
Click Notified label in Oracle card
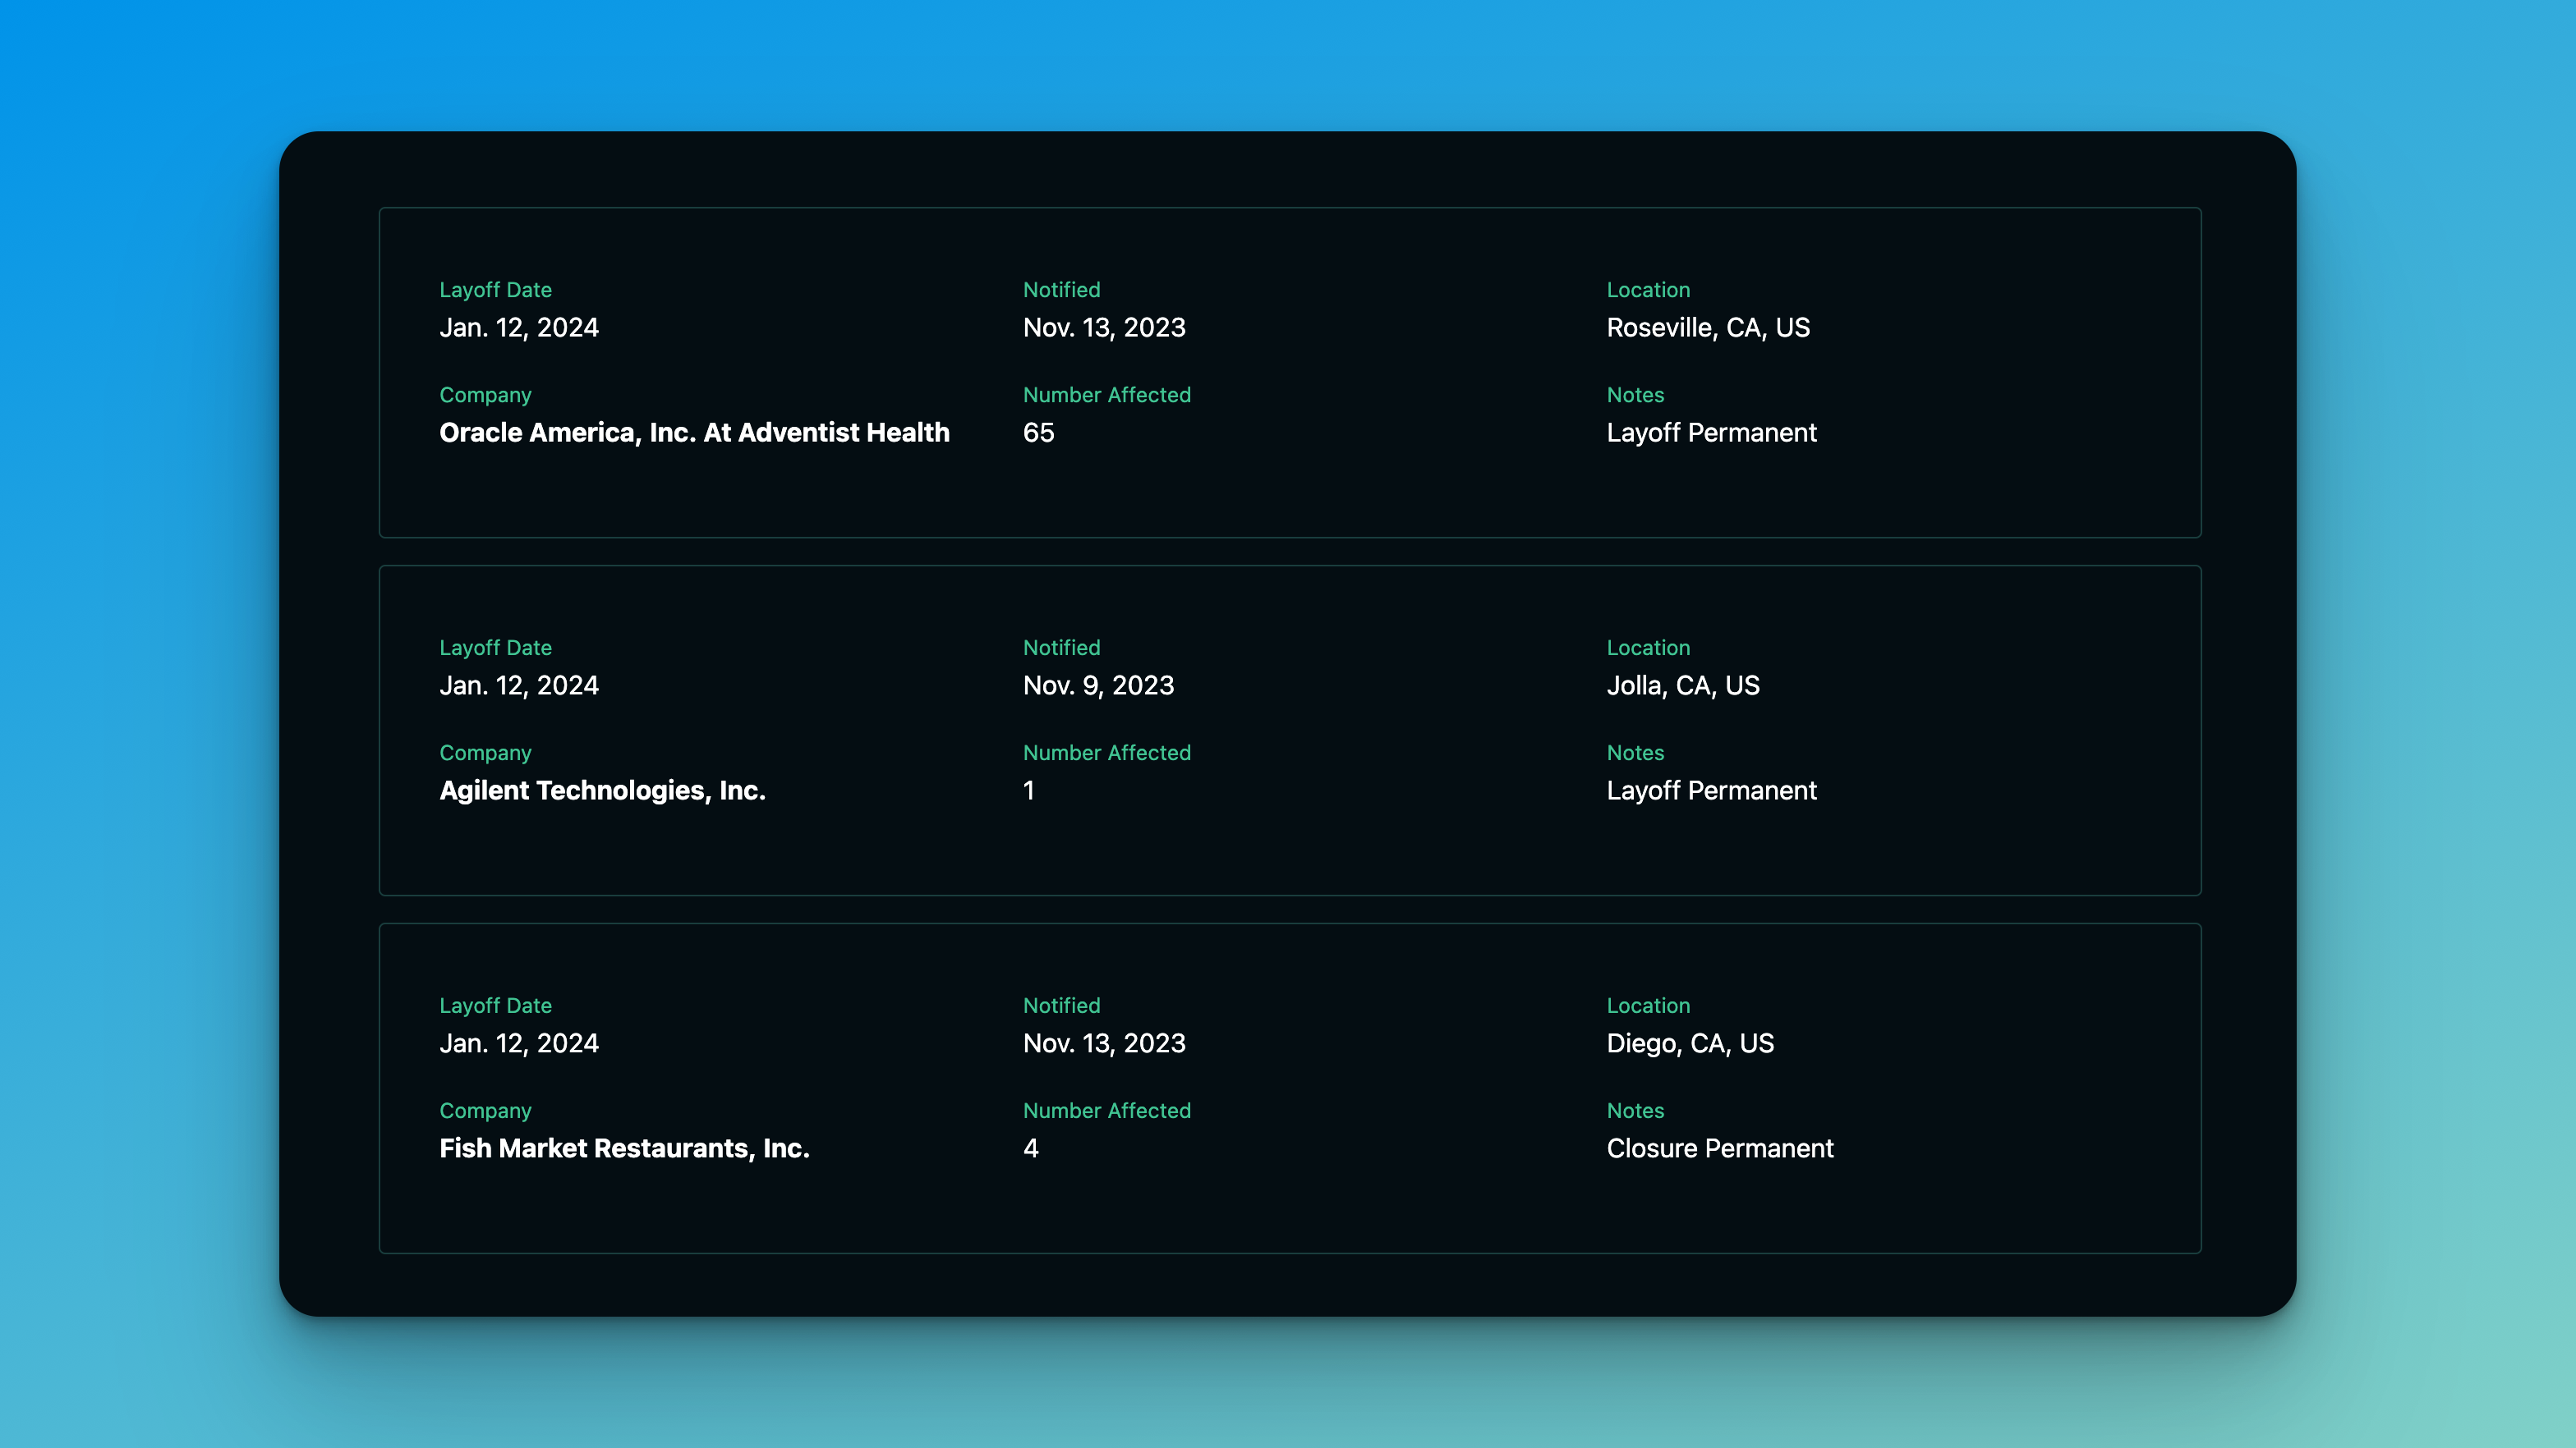tap(1061, 290)
